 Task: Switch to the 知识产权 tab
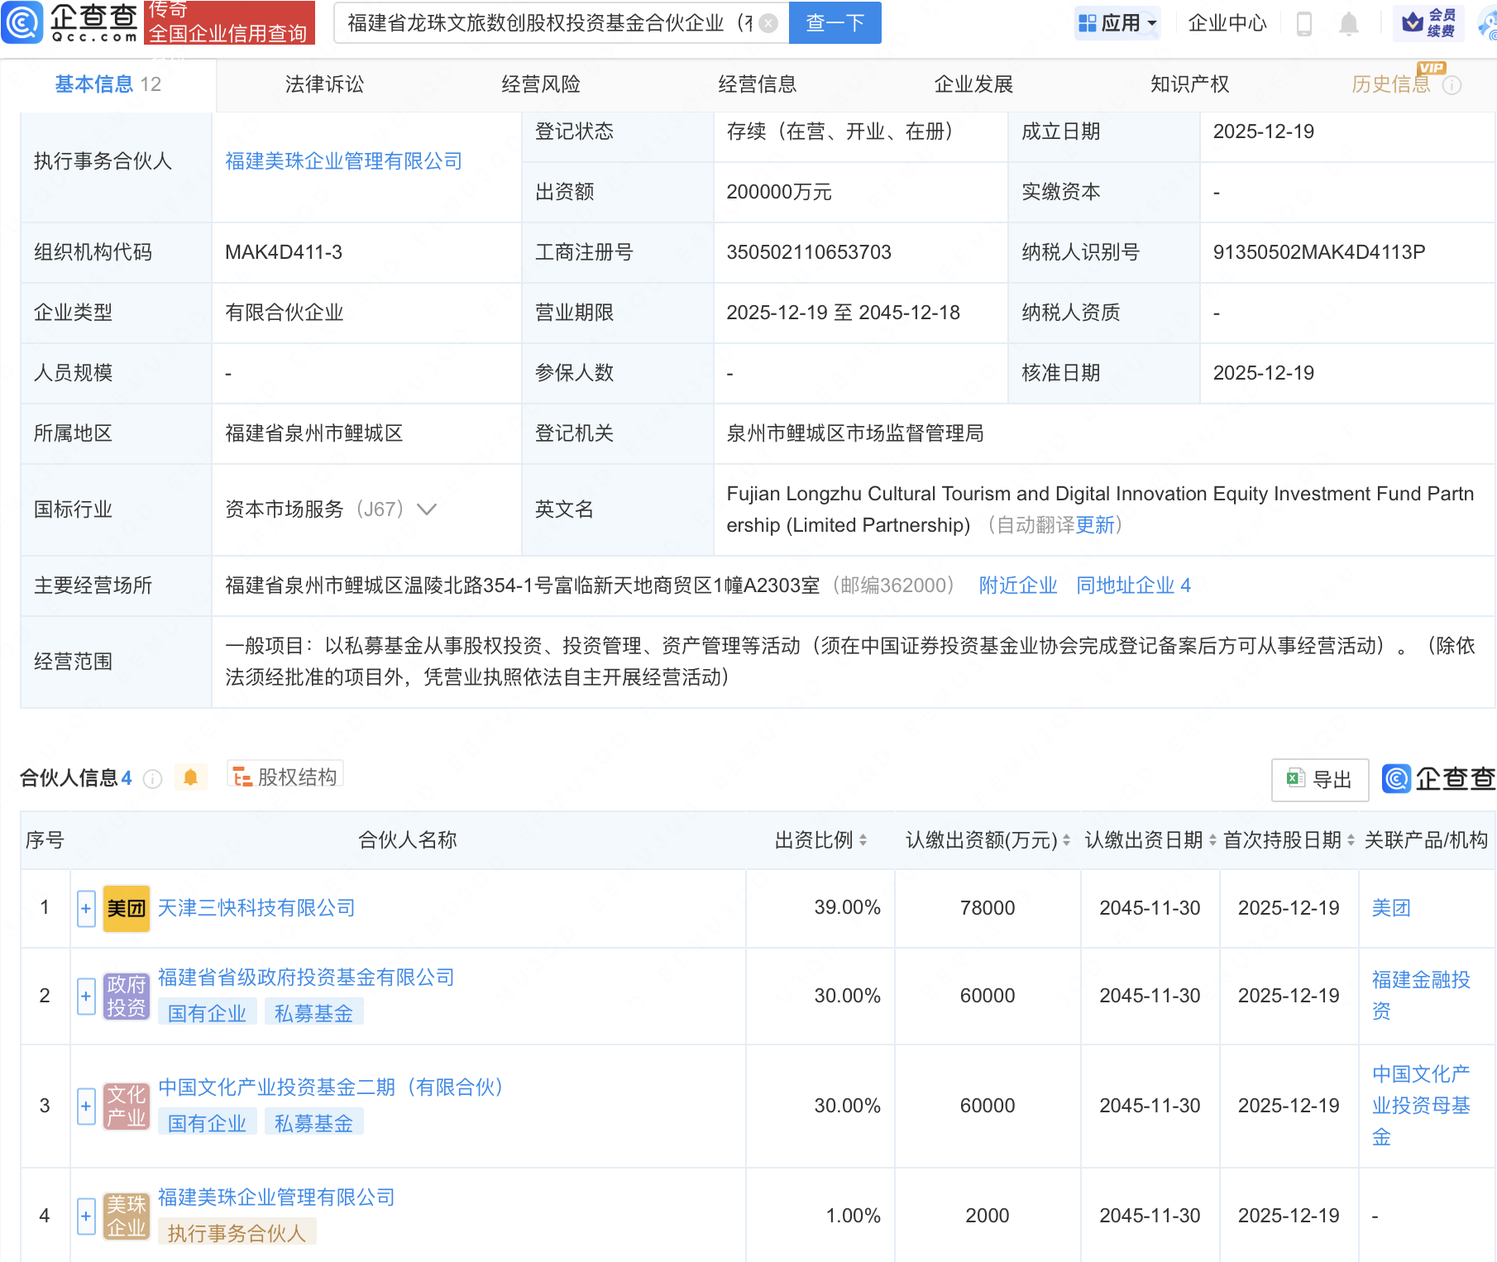click(x=1189, y=84)
